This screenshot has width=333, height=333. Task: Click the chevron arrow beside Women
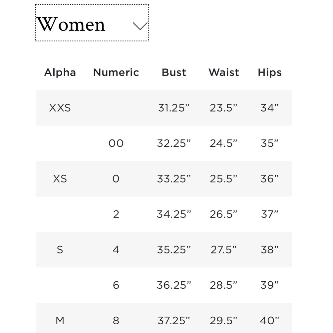point(140,26)
